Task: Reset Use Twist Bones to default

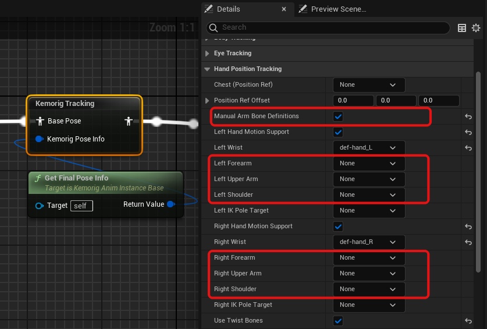Action: [468, 321]
